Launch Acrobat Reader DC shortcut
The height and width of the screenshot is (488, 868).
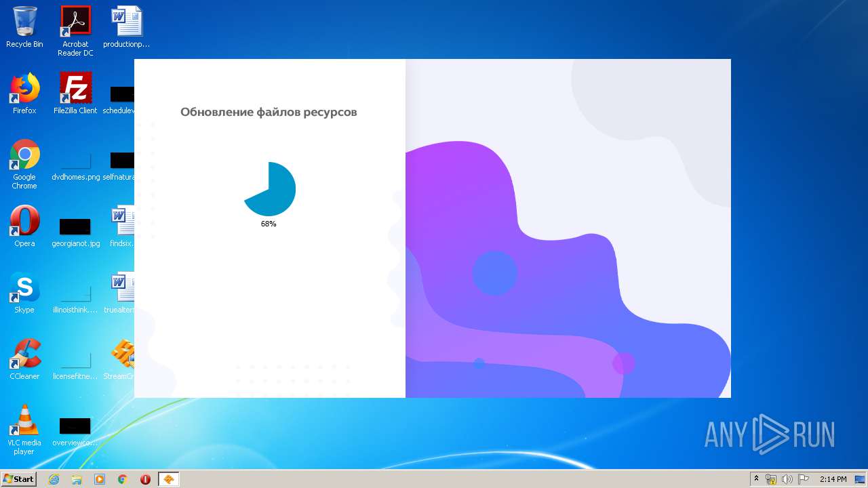coord(75,30)
